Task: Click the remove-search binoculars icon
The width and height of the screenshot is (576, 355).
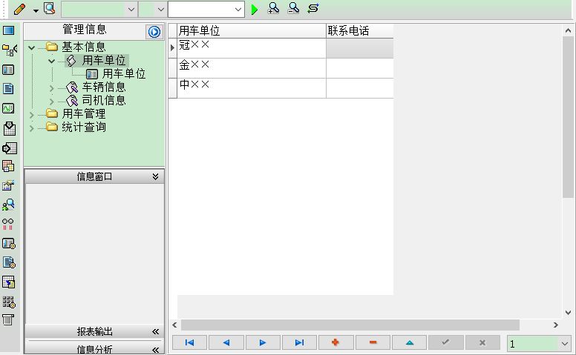Action: tap(293, 8)
